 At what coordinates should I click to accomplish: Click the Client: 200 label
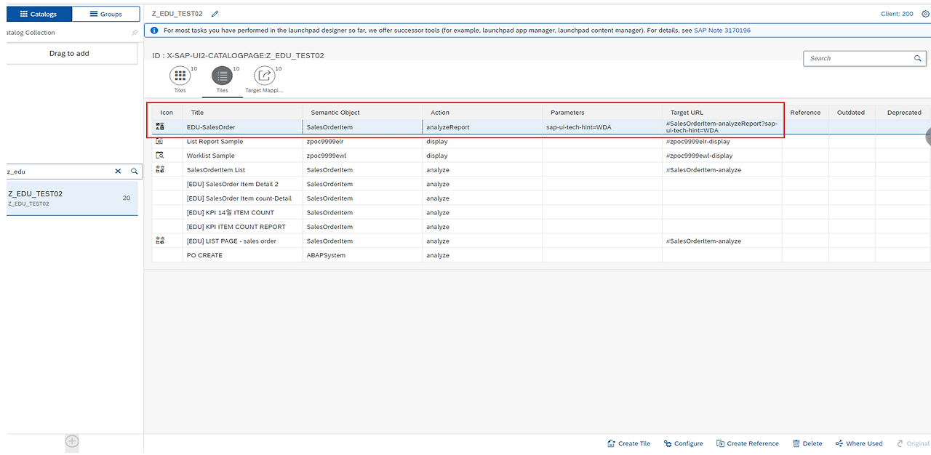(897, 14)
